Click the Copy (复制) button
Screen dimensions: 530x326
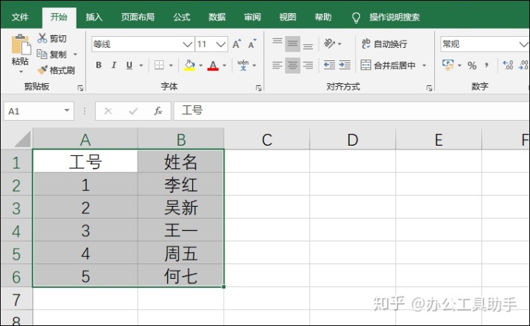[x=52, y=54]
